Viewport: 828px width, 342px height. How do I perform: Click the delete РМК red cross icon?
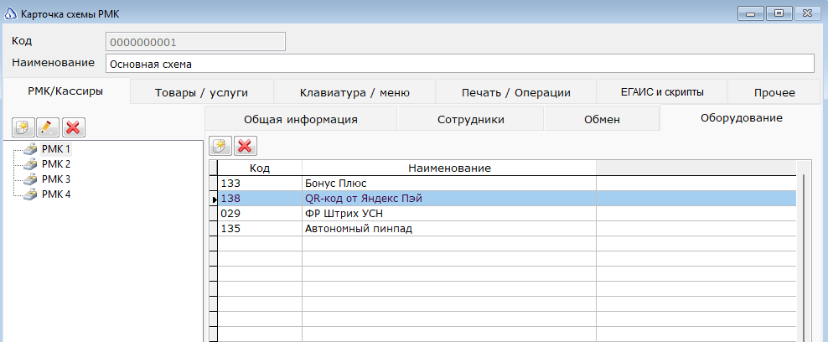tap(73, 127)
